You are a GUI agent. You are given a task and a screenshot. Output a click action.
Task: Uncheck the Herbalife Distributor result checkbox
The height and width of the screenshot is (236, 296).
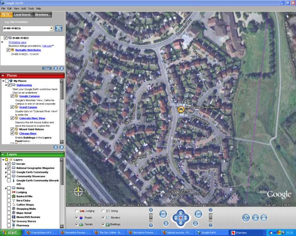click(8, 50)
